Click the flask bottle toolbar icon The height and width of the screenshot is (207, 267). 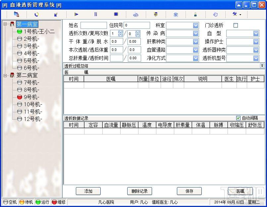point(195,15)
